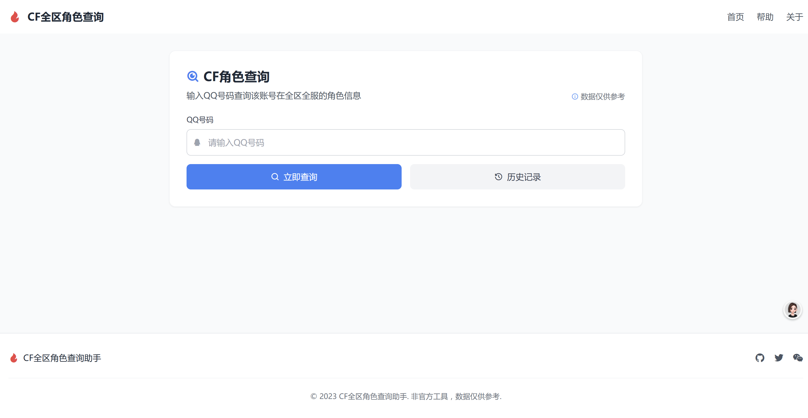Click the QQ号码 field label
The height and width of the screenshot is (418, 808).
pos(200,120)
